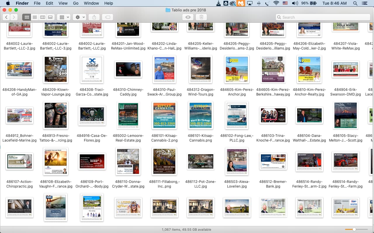This screenshot has height=233, width=374.
Task: Select 486101-Kitsap-Cannabis-2.png thumbnail
Action: (165, 115)
